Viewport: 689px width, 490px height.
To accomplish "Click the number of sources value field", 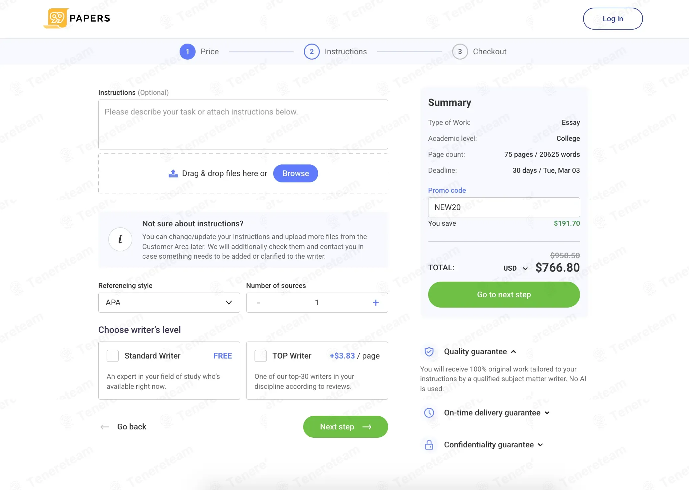I will point(317,303).
